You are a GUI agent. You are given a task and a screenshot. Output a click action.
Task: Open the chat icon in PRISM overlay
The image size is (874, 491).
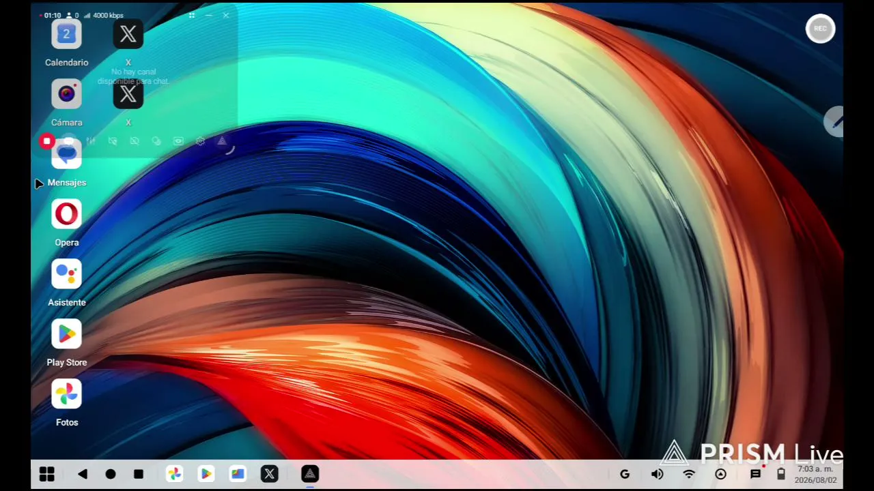pos(69,141)
